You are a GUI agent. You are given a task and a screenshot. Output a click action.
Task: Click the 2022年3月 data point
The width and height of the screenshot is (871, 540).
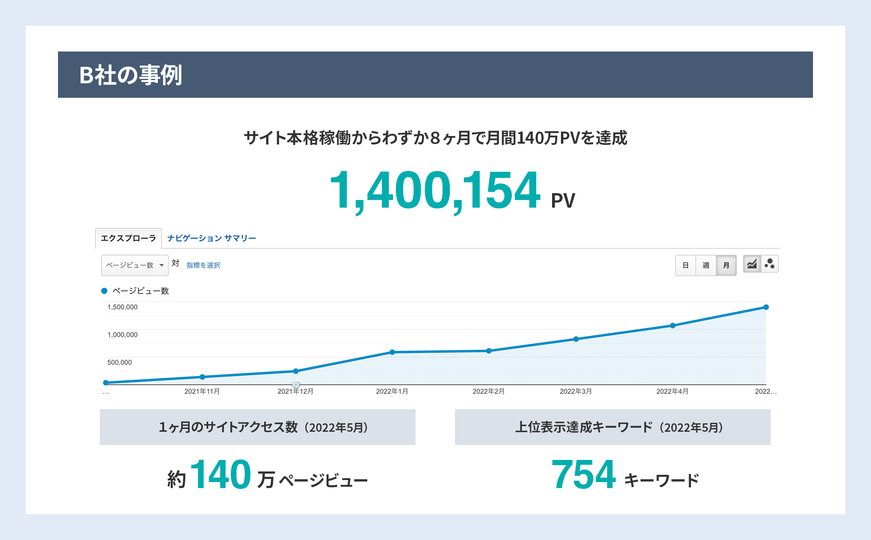(x=576, y=339)
